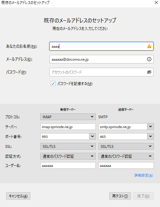Click the 完了 button
Viewport: 160px width, 207px height.
click(143, 196)
